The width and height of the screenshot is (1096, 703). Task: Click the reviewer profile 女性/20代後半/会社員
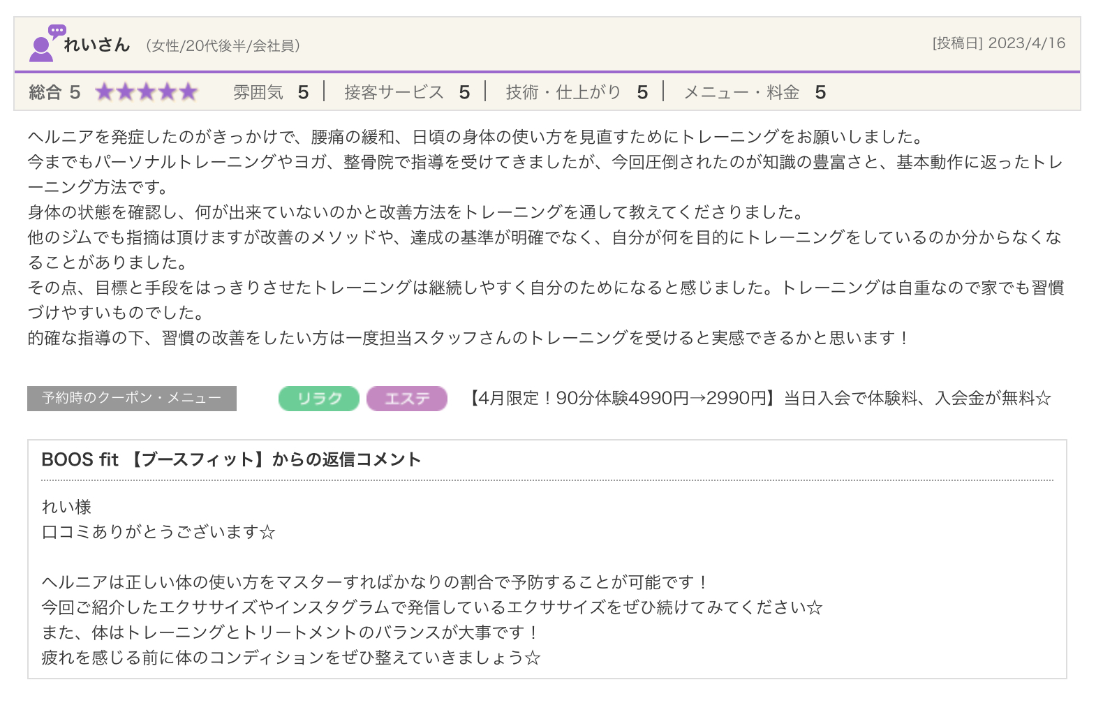pyautogui.click(x=223, y=46)
